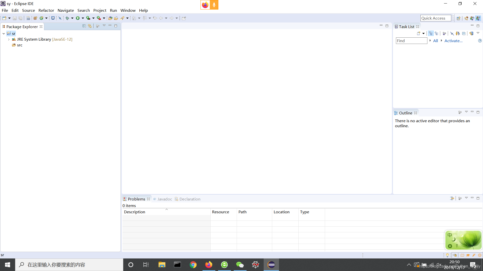Click the Run button in toolbar

[x=78, y=18]
